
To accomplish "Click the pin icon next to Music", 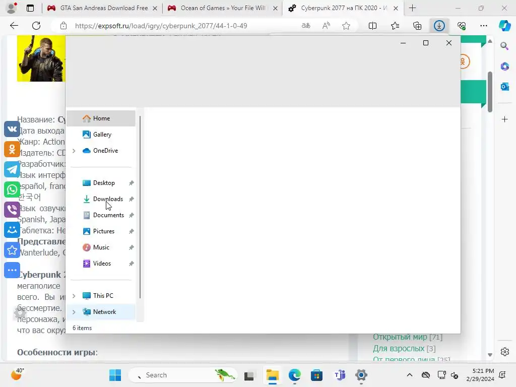I will (131, 247).
